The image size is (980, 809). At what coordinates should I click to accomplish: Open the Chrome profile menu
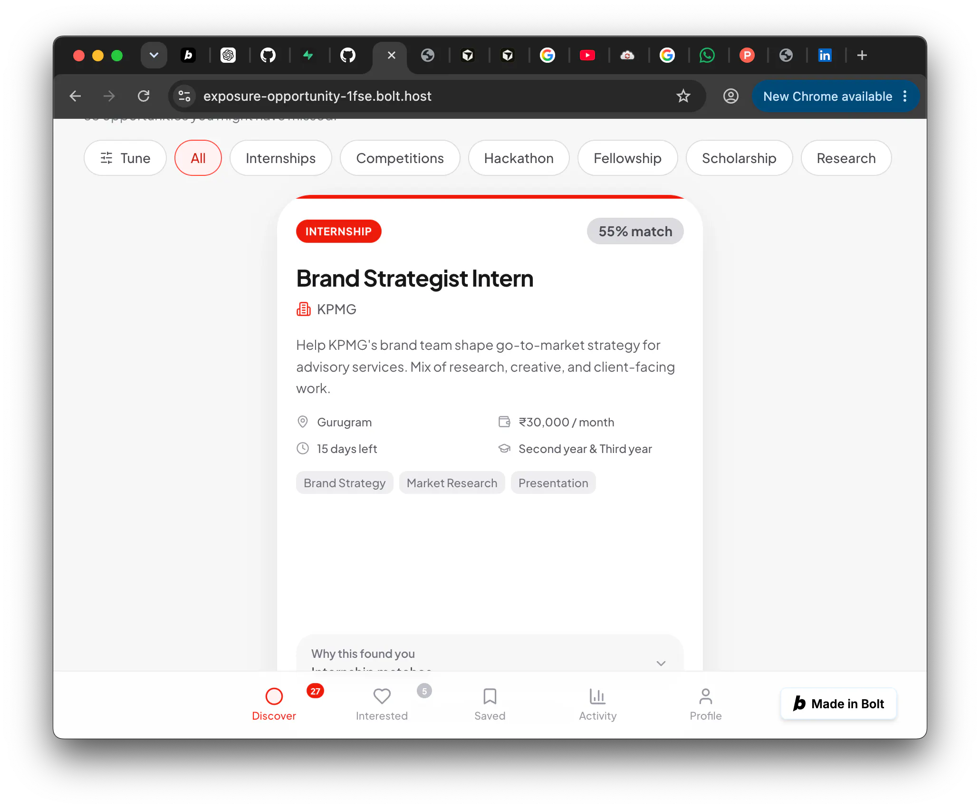[731, 96]
